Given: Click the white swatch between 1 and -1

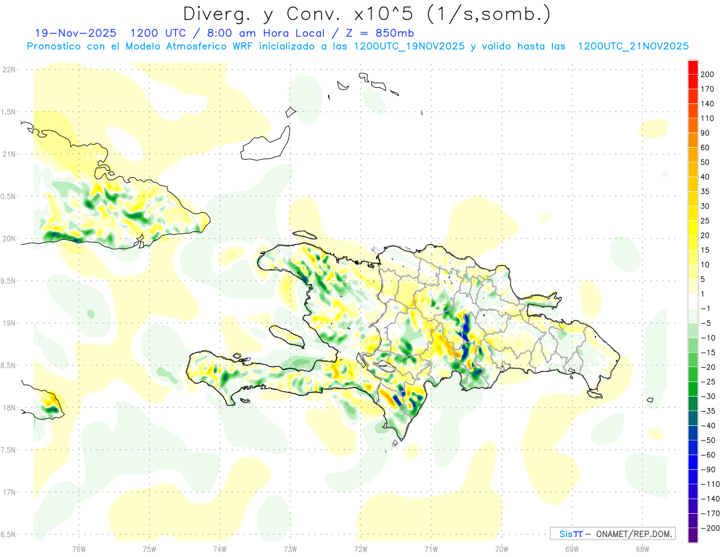Looking at the screenshot, I should (x=693, y=301).
